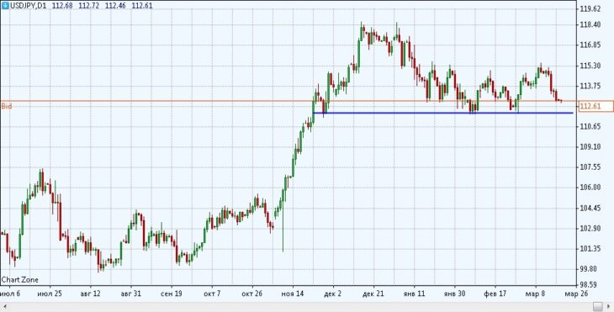Screen dimensions: 614x312
Task: Click price axis label 109.10
Action: pyautogui.click(x=590, y=147)
